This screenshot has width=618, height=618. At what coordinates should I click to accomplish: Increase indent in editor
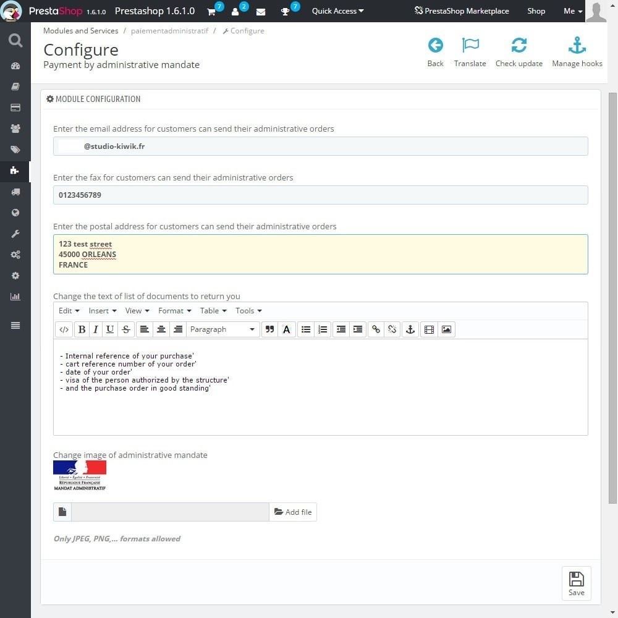pos(358,329)
